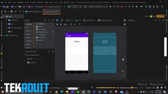Open the Layout Inspector
Image resolution: width=168 pixels, height=94 pixels.
point(157,84)
